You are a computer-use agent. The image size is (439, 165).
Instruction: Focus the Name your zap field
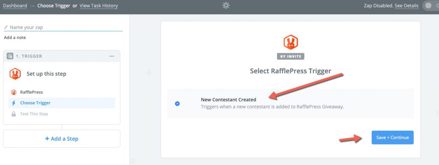point(63,27)
